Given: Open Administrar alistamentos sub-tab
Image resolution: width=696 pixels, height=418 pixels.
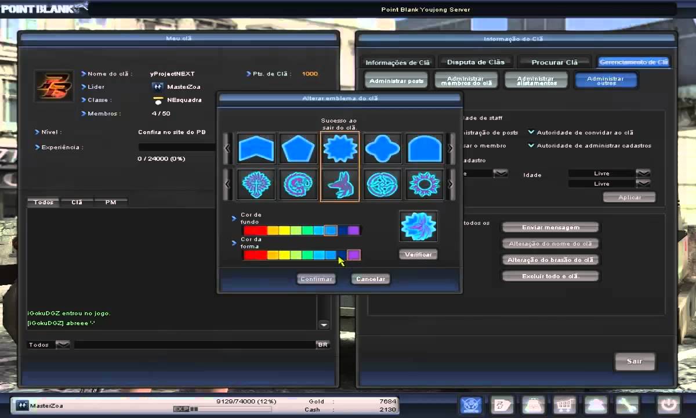Looking at the screenshot, I should pyautogui.click(x=535, y=81).
